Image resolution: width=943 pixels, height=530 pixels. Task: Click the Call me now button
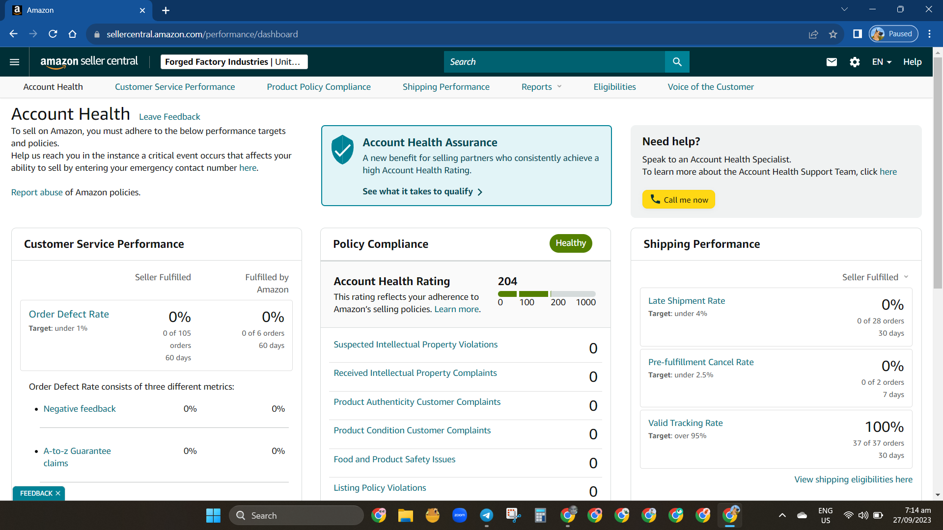point(678,199)
